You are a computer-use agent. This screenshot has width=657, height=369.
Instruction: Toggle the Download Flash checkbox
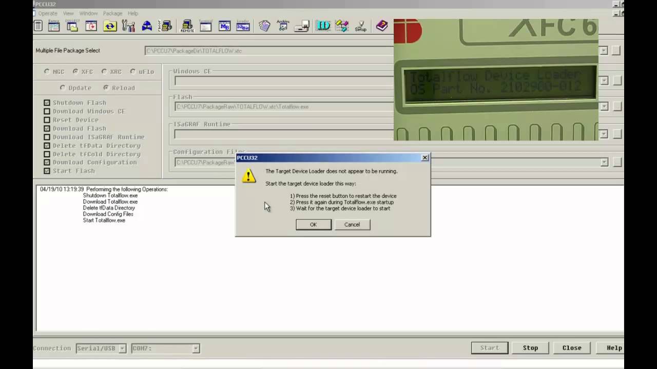coord(47,129)
